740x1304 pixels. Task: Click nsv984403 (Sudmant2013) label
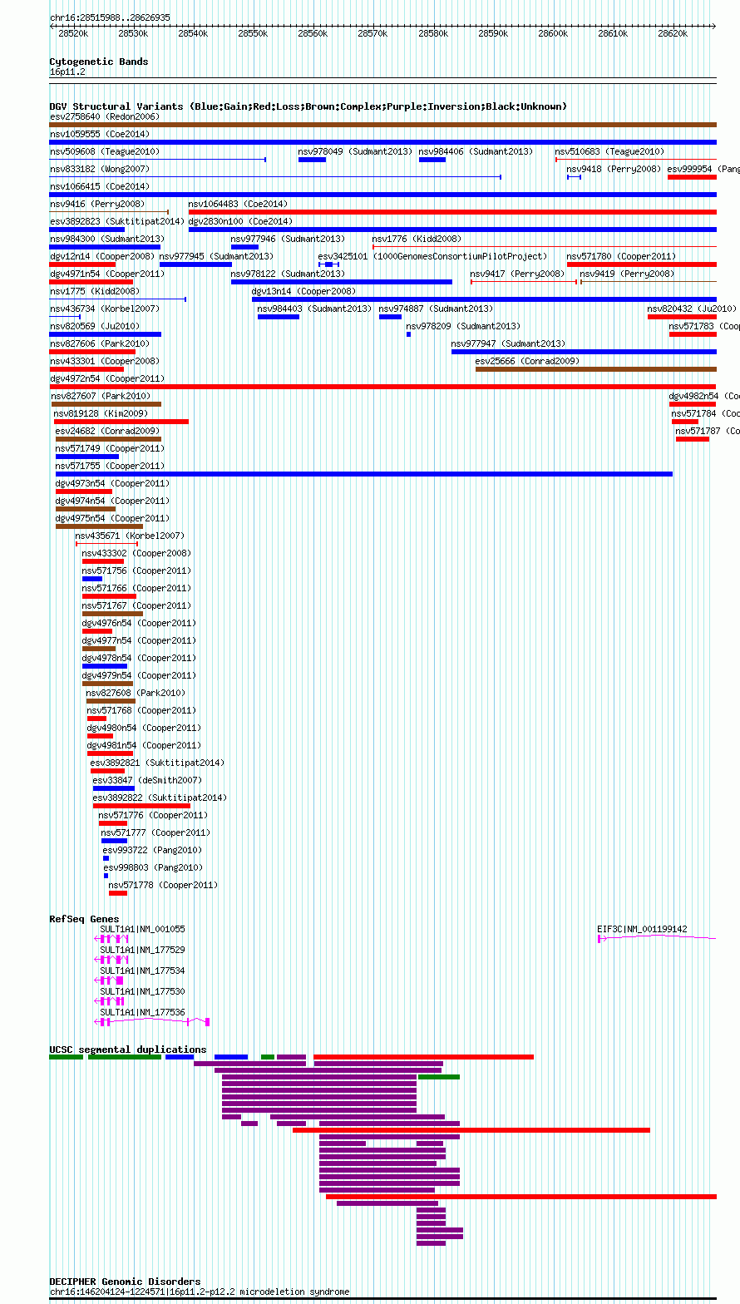314,309
